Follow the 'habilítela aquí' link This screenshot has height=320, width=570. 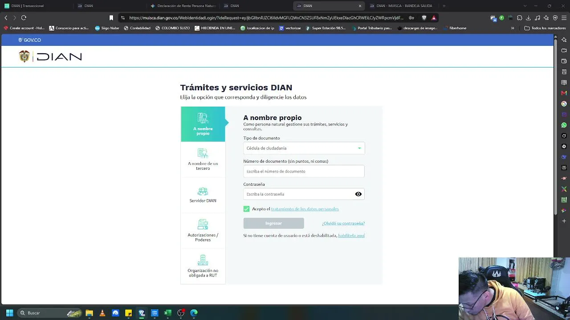click(351, 236)
